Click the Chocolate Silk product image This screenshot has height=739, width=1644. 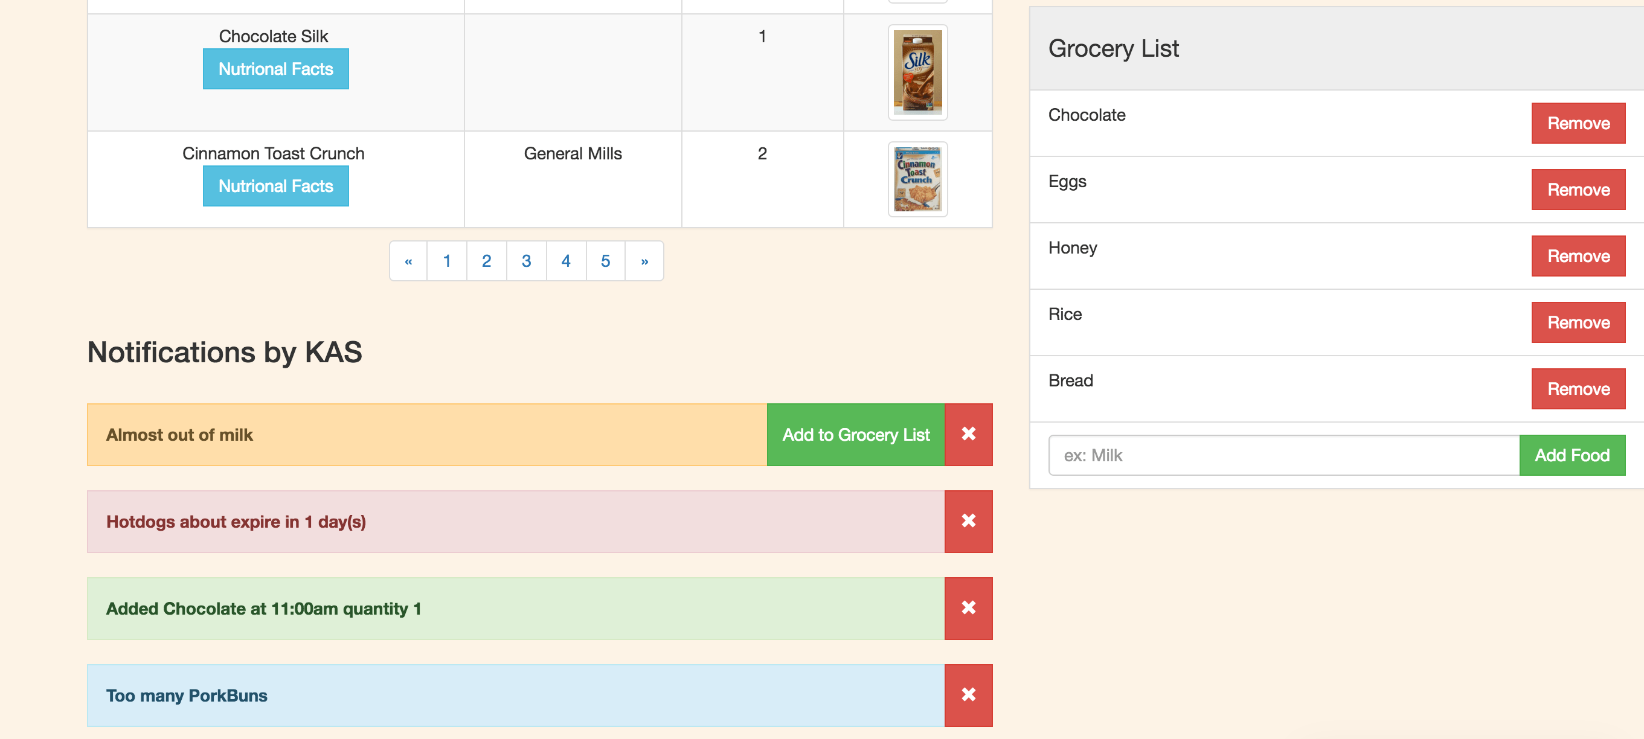click(x=917, y=71)
